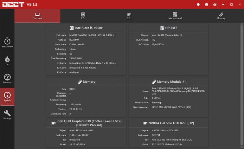Image resolution: width=244 pixels, height=149 pixels.
Task: Open the Monitor gauge section
Action: [7, 79]
